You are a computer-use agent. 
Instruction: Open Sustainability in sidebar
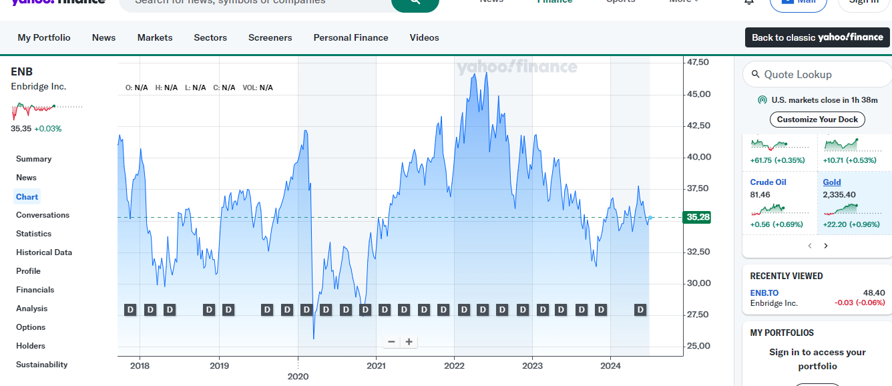42,365
